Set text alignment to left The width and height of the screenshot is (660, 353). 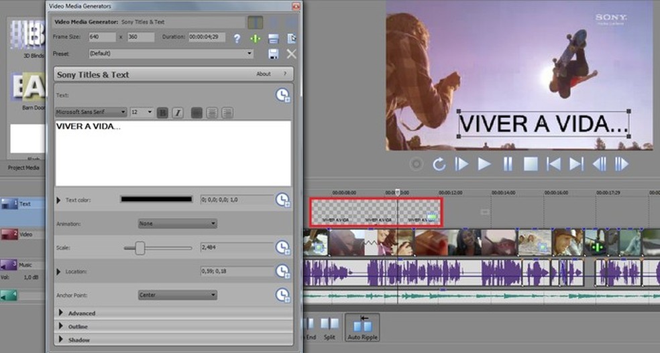pos(197,113)
